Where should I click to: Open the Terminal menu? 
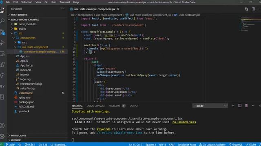click(x=64, y=2)
